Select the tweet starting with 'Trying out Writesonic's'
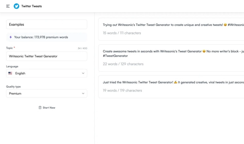The image size is (244, 144). [171, 29]
